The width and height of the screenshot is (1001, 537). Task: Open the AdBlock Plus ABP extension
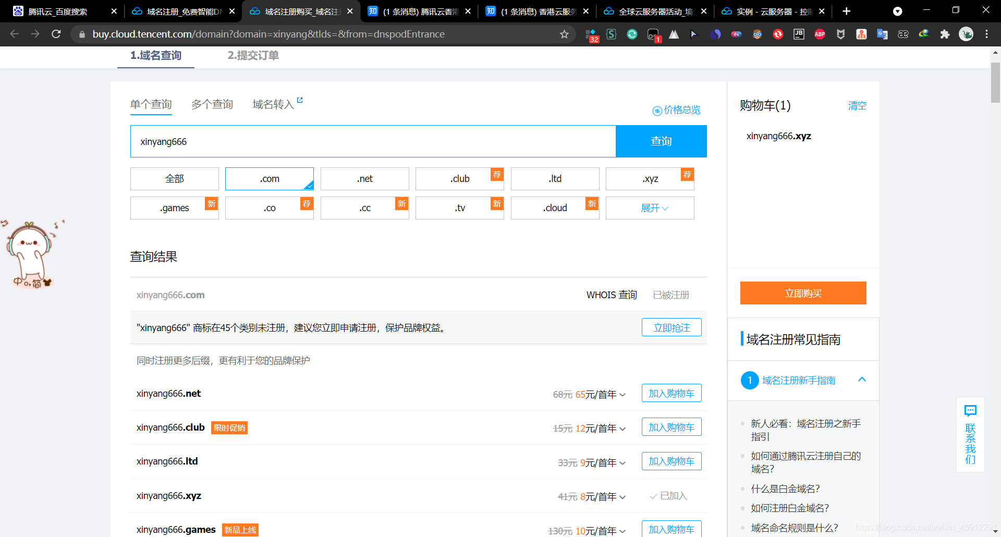(x=820, y=34)
